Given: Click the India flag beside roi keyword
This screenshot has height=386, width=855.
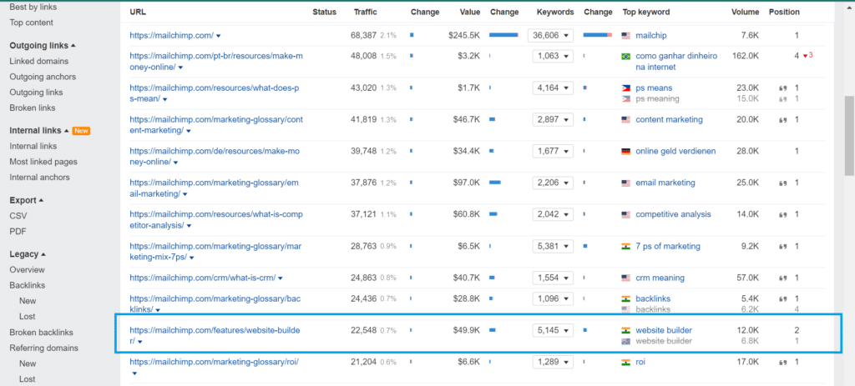Looking at the screenshot, I should click(626, 362).
